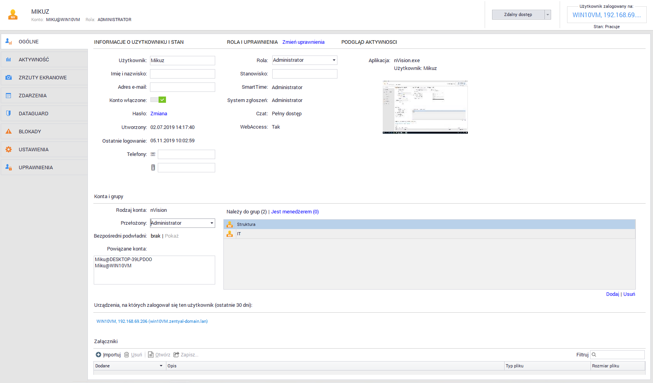
Task: Toggle the Konto włączone switch
Action: click(x=158, y=100)
